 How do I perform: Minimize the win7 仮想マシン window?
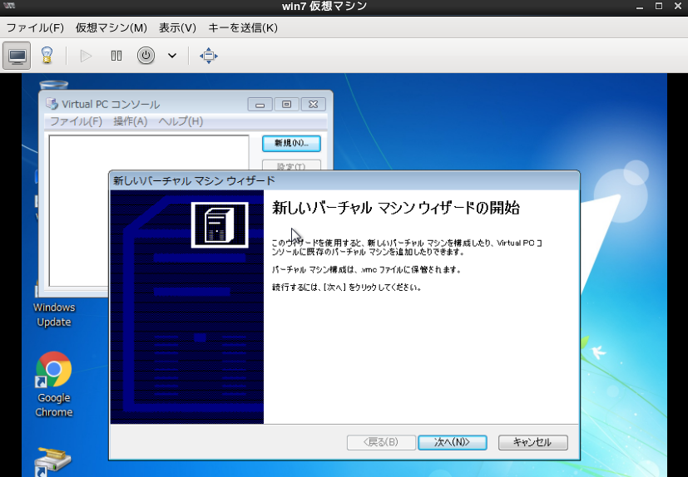(640, 7)
